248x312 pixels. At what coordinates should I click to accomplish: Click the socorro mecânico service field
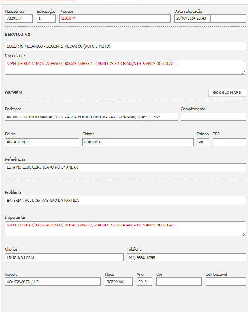tap(125, 46)
